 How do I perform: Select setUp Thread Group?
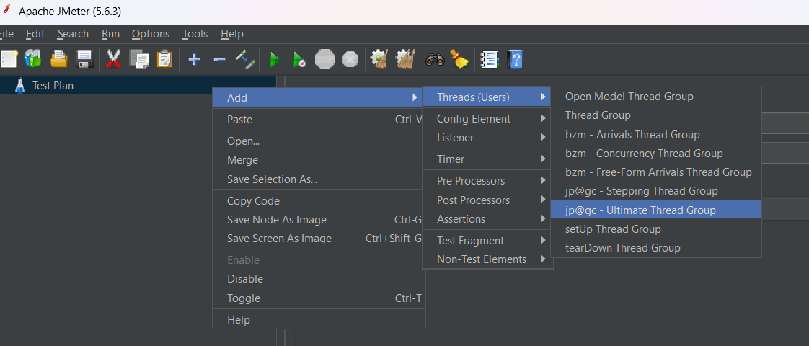pos(655,229)
